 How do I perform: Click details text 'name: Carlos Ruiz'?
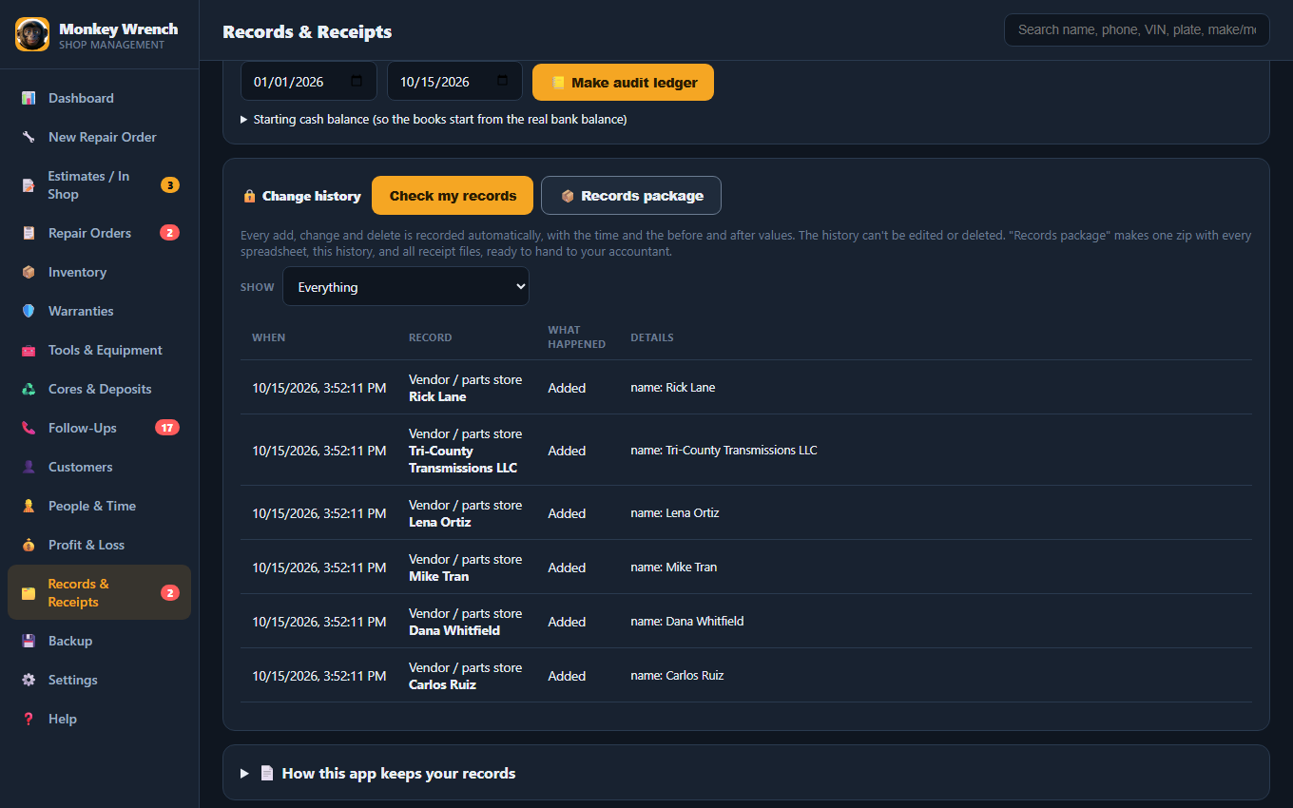click(x=677, y=675)
